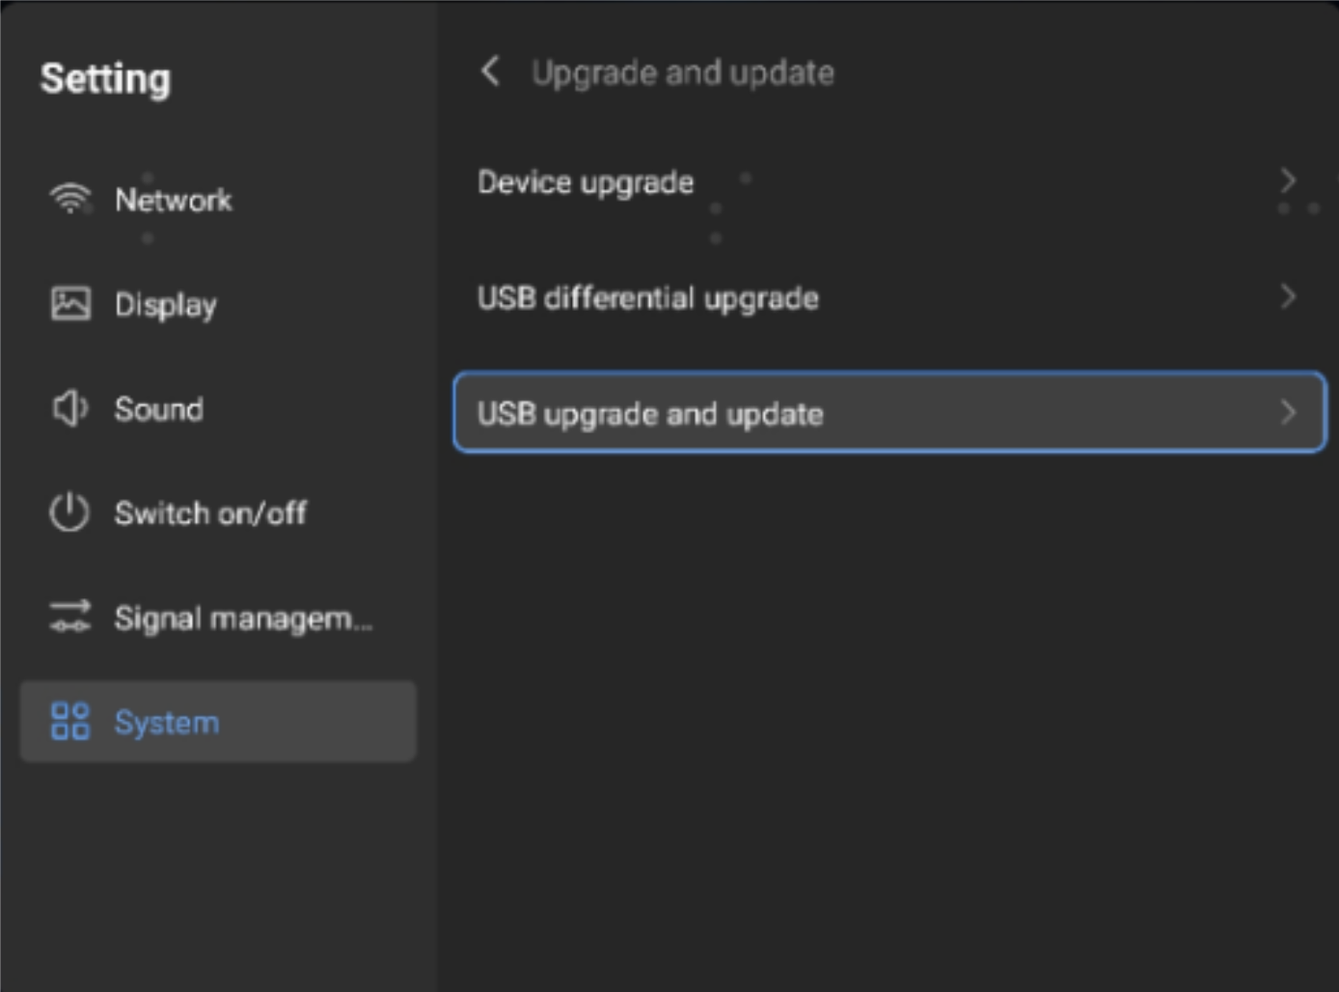Click the Sound speaker icon
This screenshot has height=992, width=1339.
(x=69, y=408)
